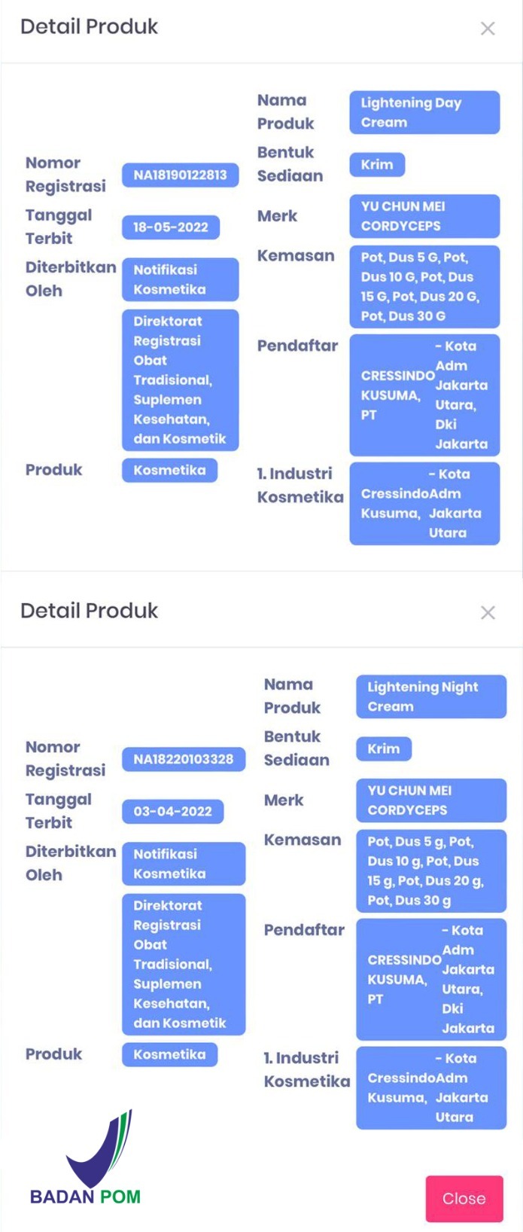Click the pink Close button
523x1232 pixels.
click(x=464, y=1198)
